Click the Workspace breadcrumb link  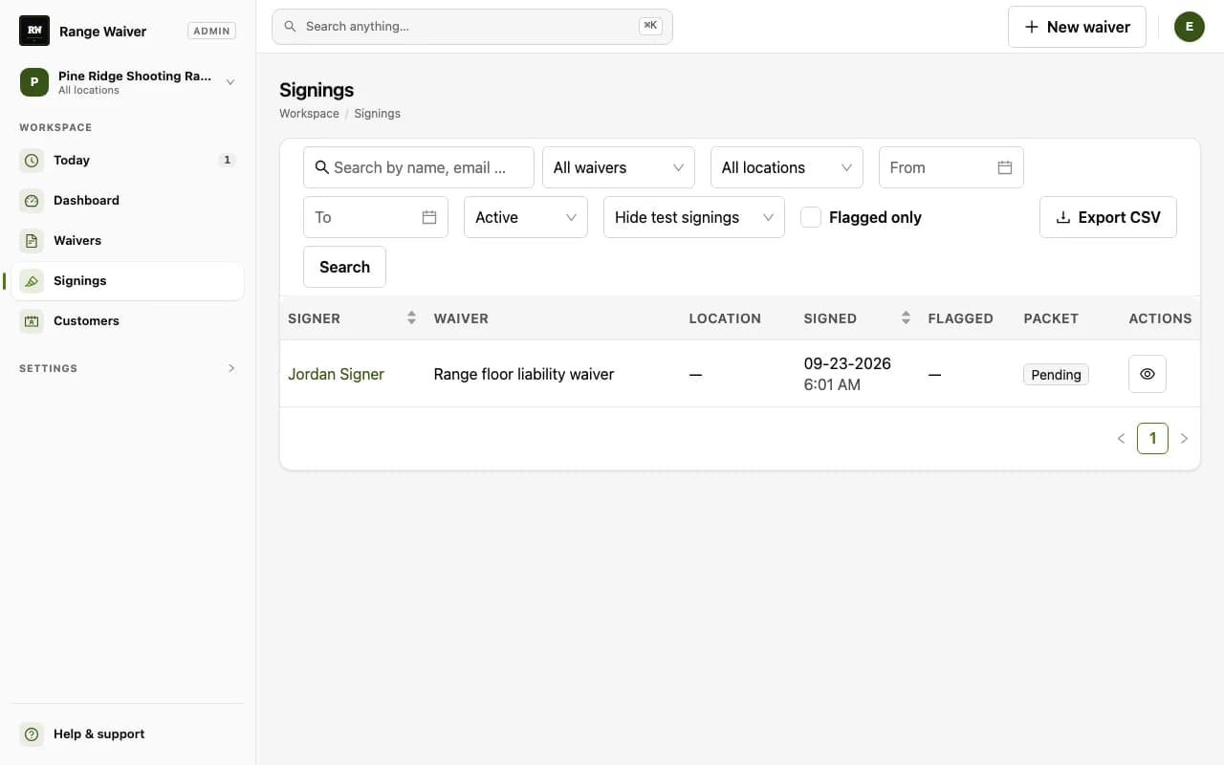pos(309,114)
